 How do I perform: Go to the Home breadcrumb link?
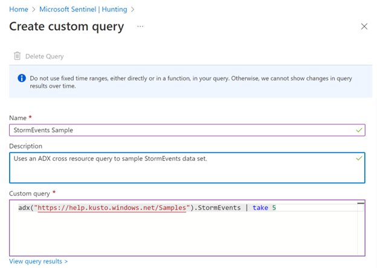click(19, 10)
